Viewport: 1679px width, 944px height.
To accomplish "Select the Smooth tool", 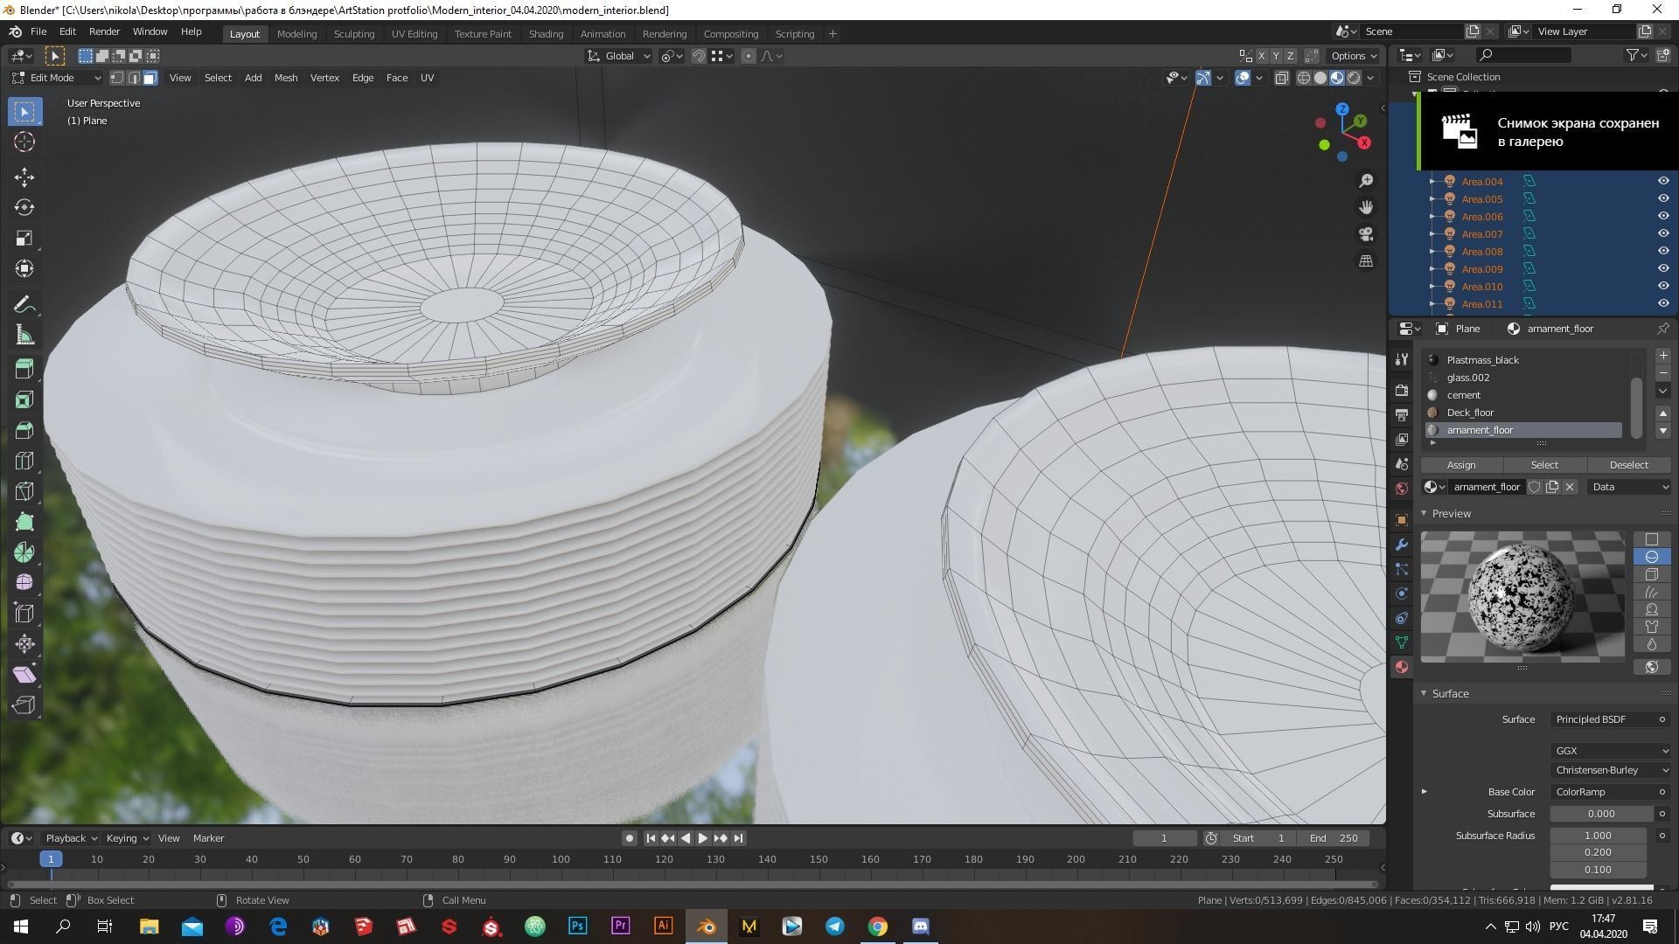I will (x=24, y=582).
